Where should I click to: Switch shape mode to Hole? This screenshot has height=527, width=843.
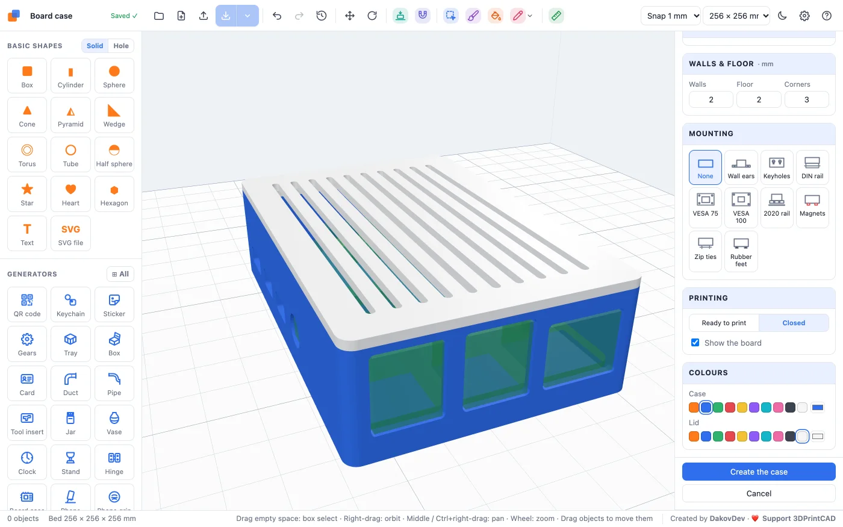121,46
